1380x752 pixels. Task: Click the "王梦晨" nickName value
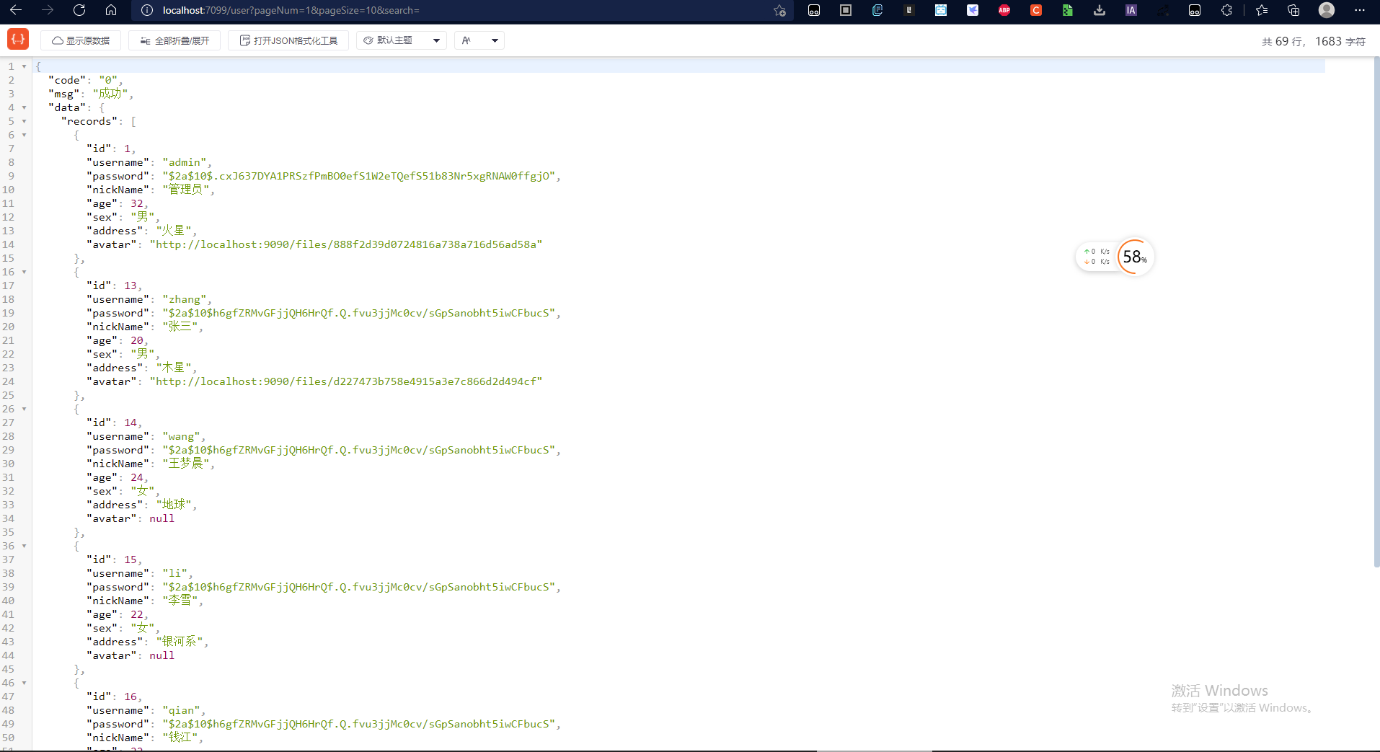coord(186,464)
